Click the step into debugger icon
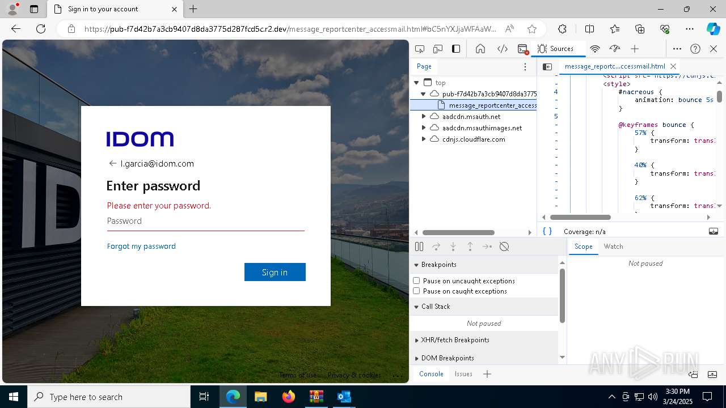726x408 pixels. click(x=453, y=246)
